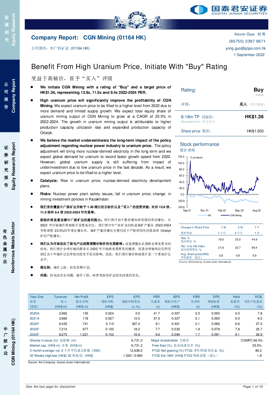
Task: Click the diamonds banner image
Action: point(138,21)
